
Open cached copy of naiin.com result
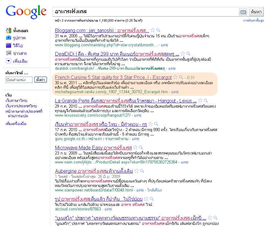(x=185, y=162)
